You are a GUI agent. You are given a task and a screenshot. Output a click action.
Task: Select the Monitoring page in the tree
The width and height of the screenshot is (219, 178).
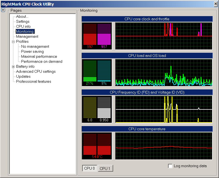(x=25, y=31)
